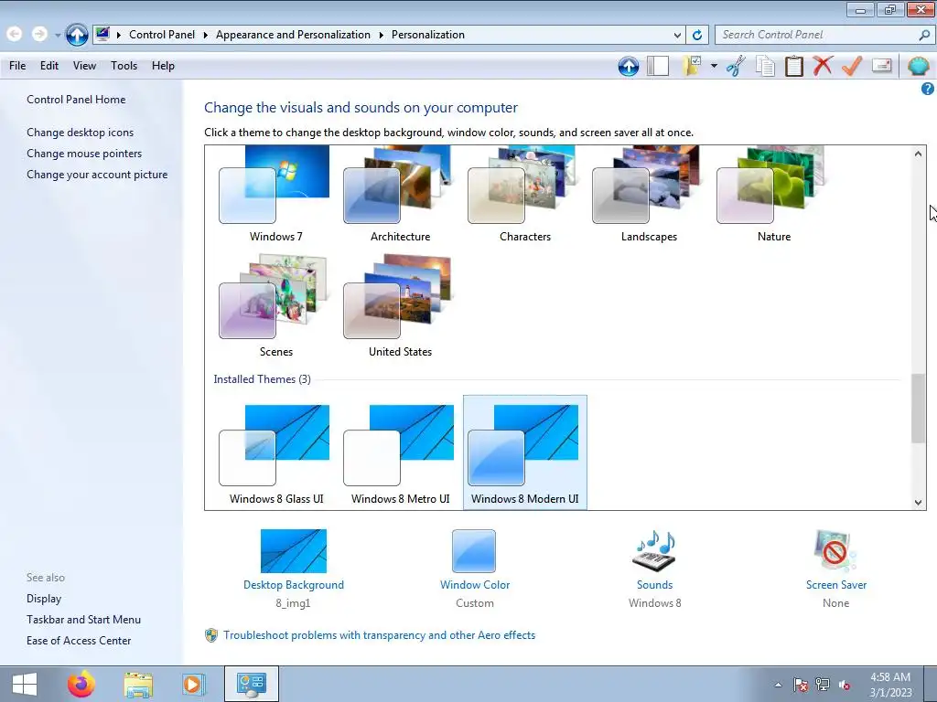
Task: Launch Firefox from the taskbar
Action: click(x=81, y=684)
